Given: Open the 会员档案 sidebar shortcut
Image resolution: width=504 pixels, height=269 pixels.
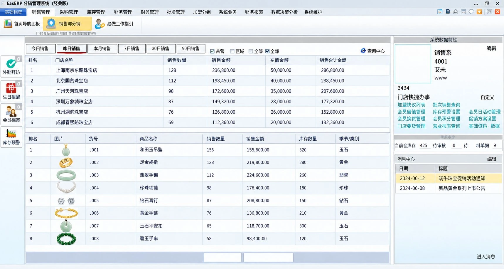Looking at the screenshot, I should [x=11, y=114].
